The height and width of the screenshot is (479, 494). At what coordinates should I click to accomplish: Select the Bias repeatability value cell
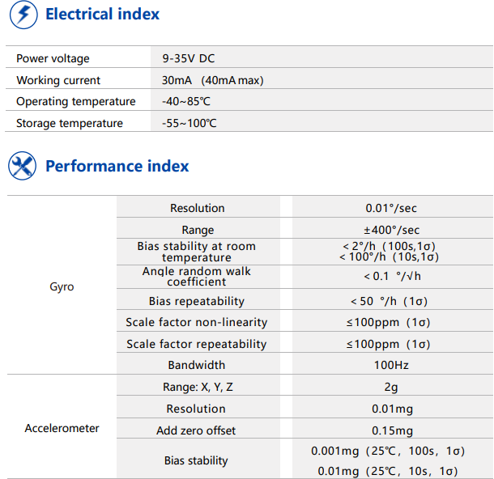coord(393,301)
